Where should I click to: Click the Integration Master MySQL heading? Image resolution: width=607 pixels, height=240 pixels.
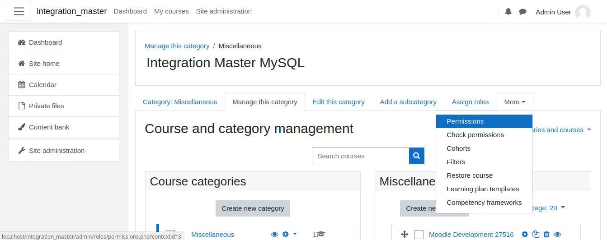(x=226, y=63)
